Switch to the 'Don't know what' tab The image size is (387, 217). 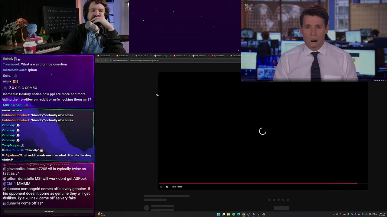181,56
